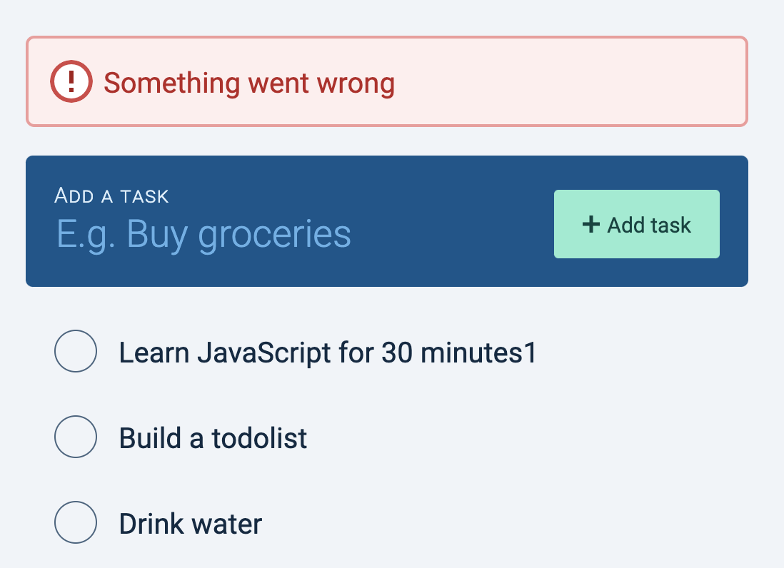Select the circle next to Learn JavaScript task
Image resolution: width=784 pixels, height=568 pixels.
(75, 351)
